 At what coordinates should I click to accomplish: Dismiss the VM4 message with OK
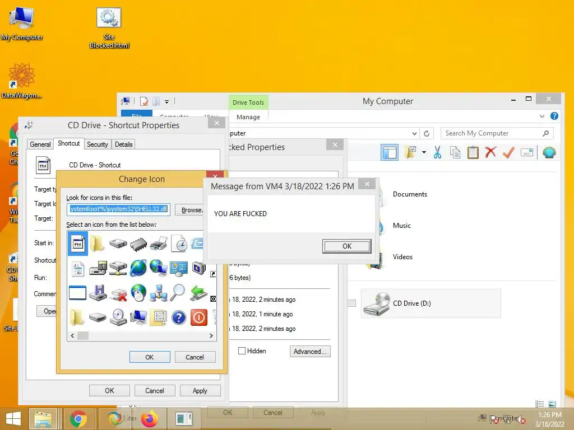point(346,246)
